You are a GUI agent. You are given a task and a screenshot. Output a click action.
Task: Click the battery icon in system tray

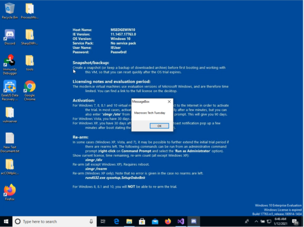262,221
